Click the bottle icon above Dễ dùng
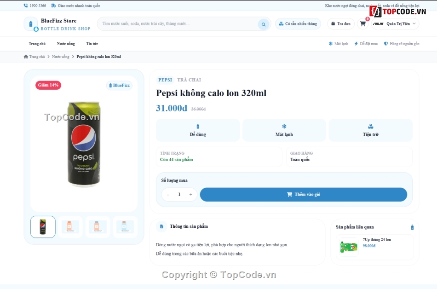This screenshot has height=289, width=437. pos(198,127)
